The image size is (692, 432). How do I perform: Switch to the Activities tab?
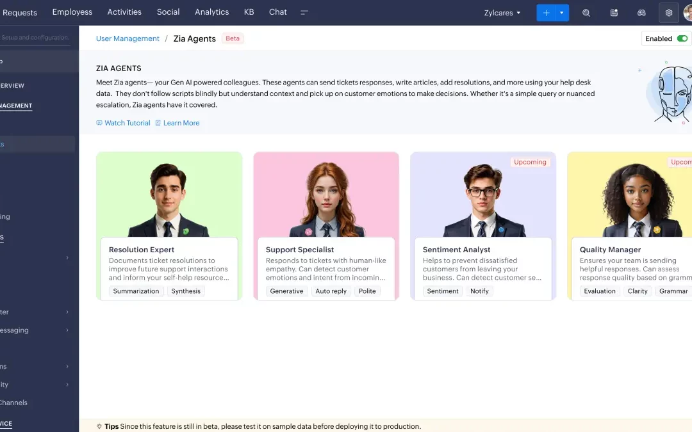click(124, 12)
